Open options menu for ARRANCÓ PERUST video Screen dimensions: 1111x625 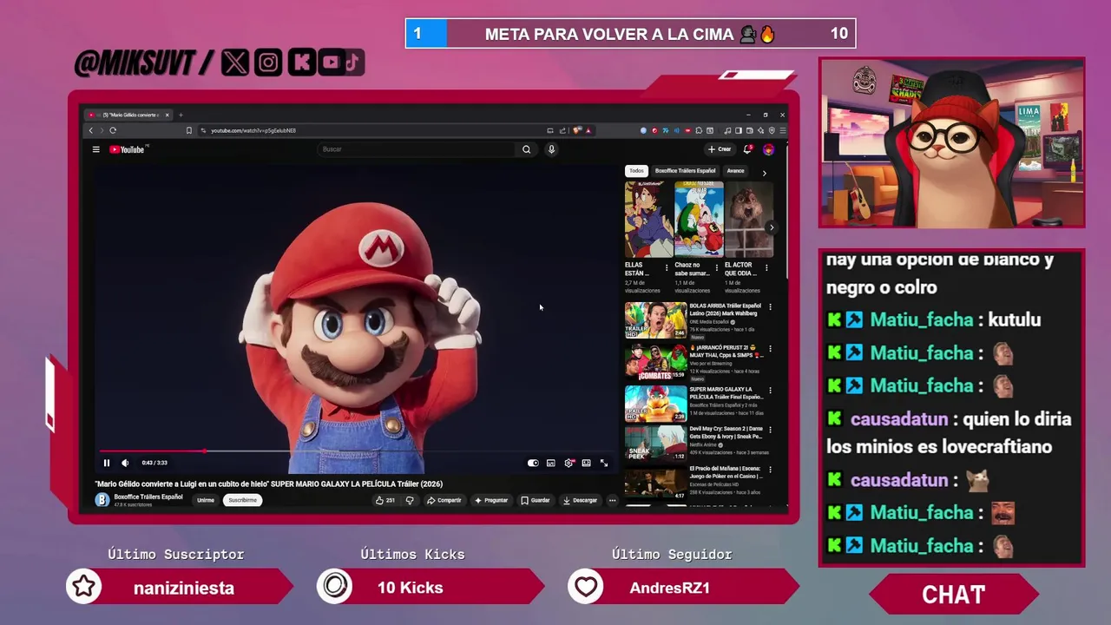point(770,348)
